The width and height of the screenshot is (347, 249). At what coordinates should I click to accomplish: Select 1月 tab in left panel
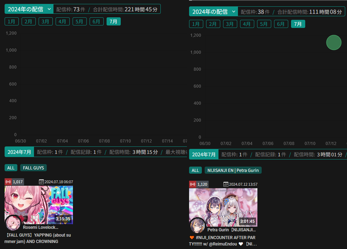11,22
